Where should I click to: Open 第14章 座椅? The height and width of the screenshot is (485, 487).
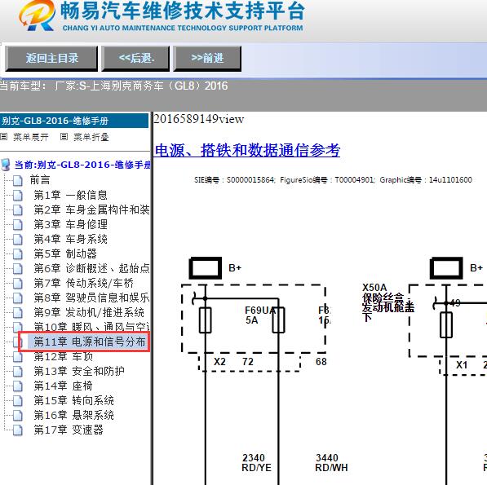coord(63,386)
